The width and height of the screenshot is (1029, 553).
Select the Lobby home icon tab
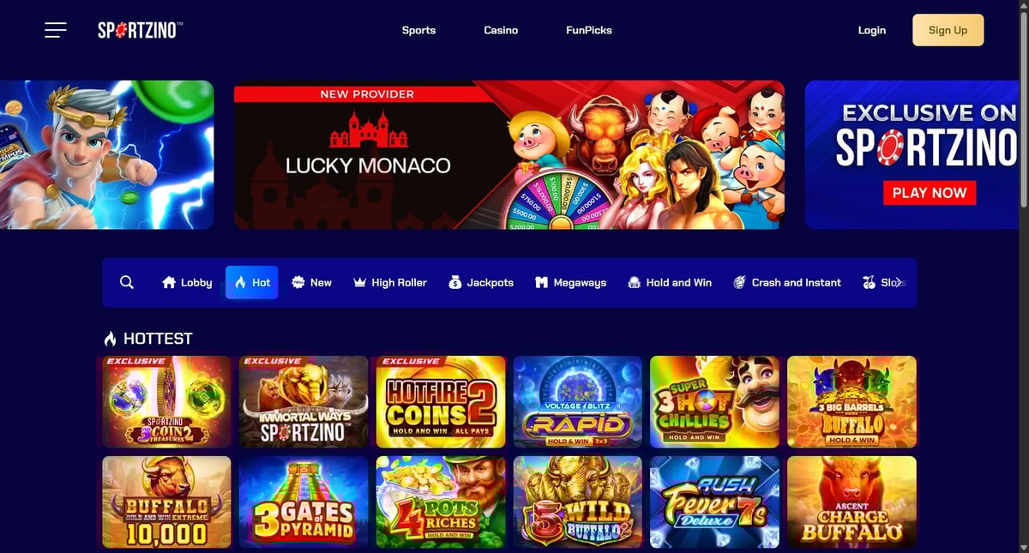(x=187, y=282)
